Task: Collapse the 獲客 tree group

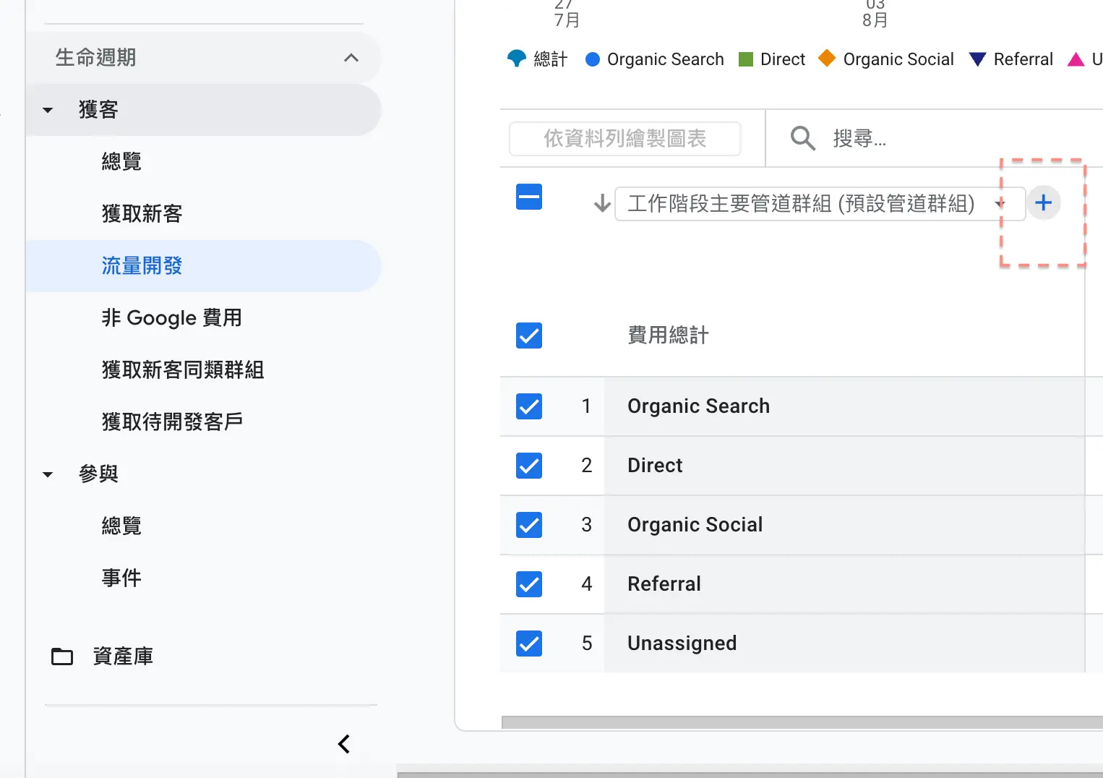Action: (48, 110)
